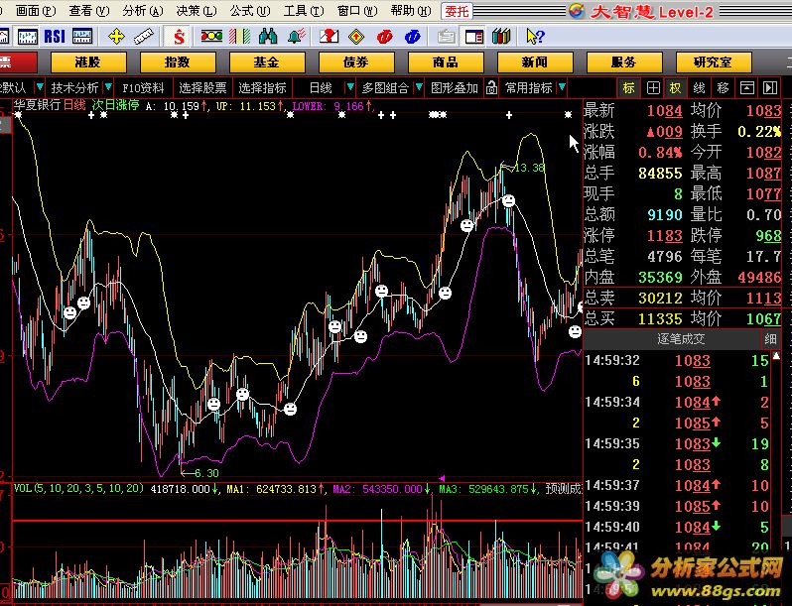This screenshot has height=606, width=792.
Task: Switch to the 商品 tab
Action: [x=446, y=62]
